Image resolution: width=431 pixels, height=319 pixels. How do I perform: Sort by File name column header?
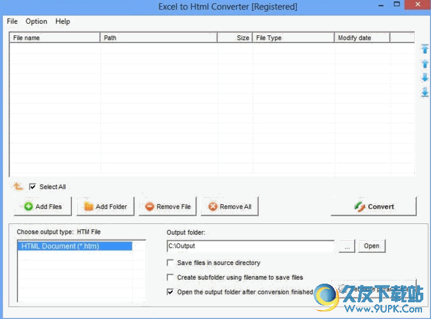(55, 38)
